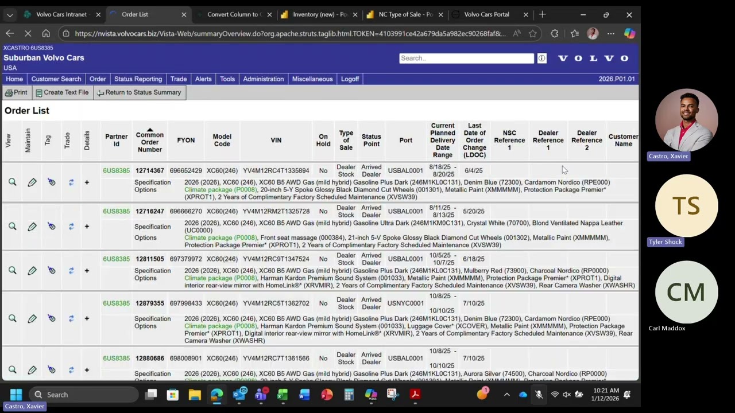The image size is (735, 413).
Task: Click tag icon for order 12716247
Action: [52, 227]
